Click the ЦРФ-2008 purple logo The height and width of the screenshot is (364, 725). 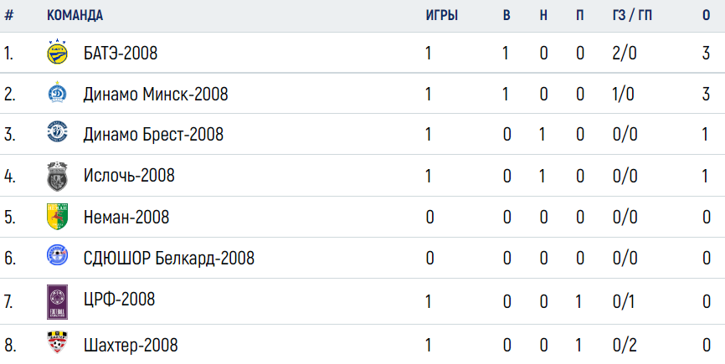pyautogui.click(x=57, y=302)
